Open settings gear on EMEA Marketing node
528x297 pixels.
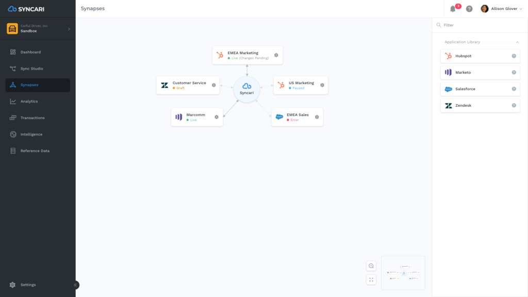[x=276, y=55]
